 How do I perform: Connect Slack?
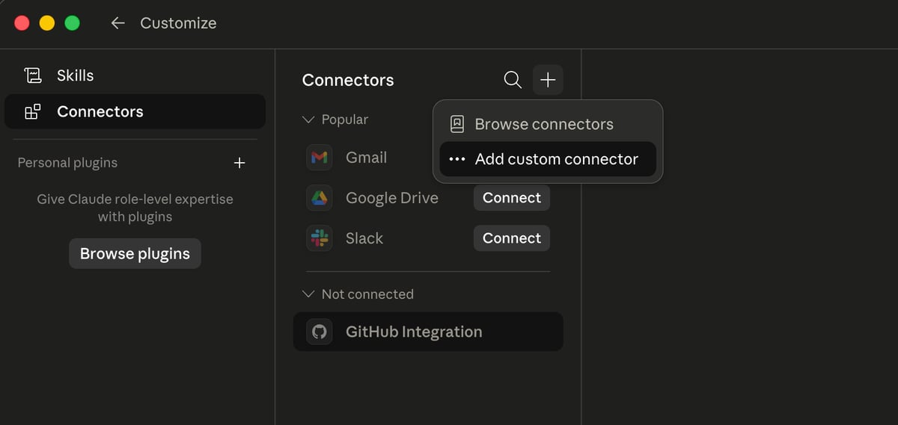tap(512, 238)
